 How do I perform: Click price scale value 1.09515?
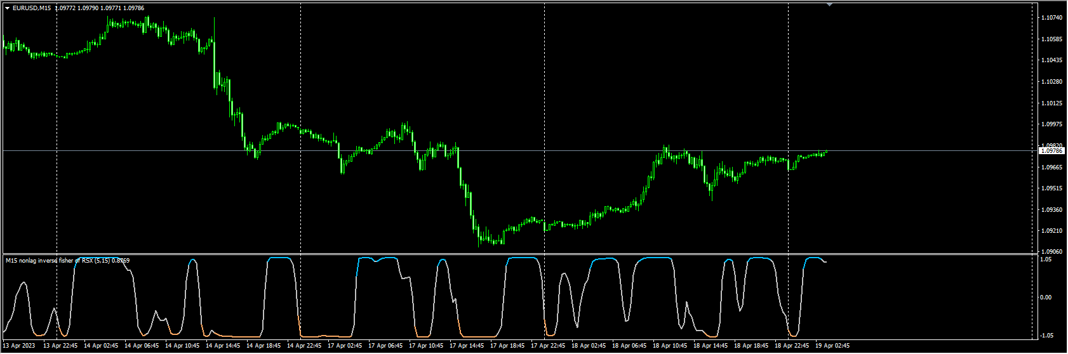click(x=1051, y=188)
